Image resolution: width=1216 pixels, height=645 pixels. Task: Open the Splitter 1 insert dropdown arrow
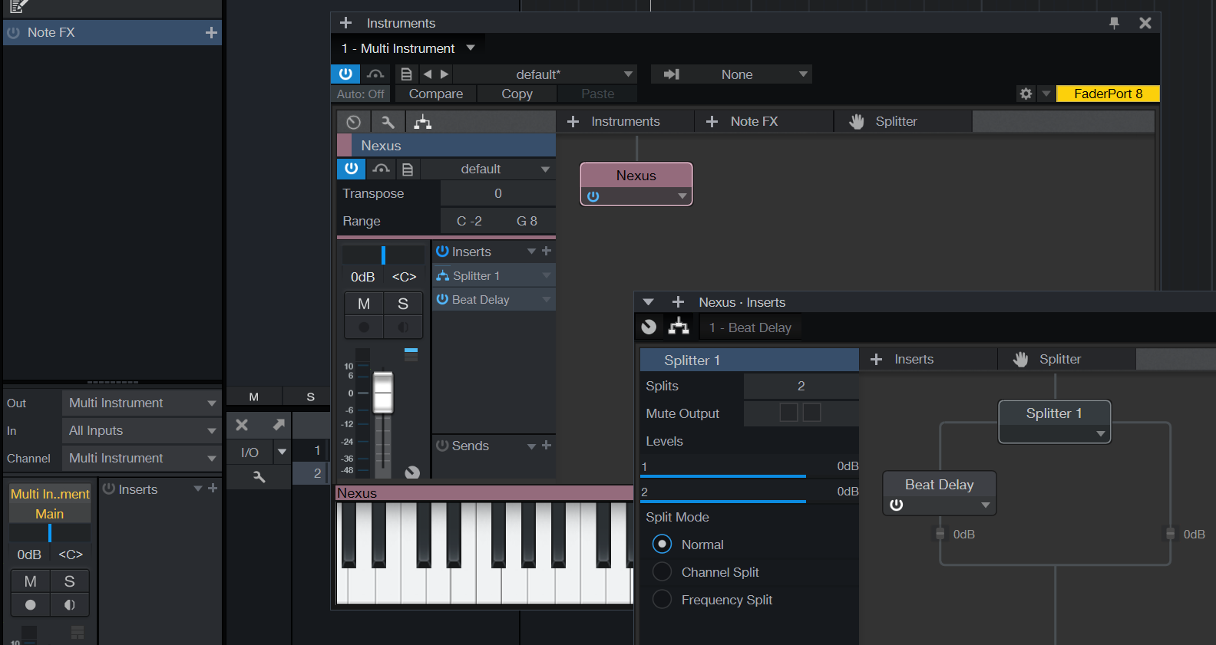tap(547, 275)
